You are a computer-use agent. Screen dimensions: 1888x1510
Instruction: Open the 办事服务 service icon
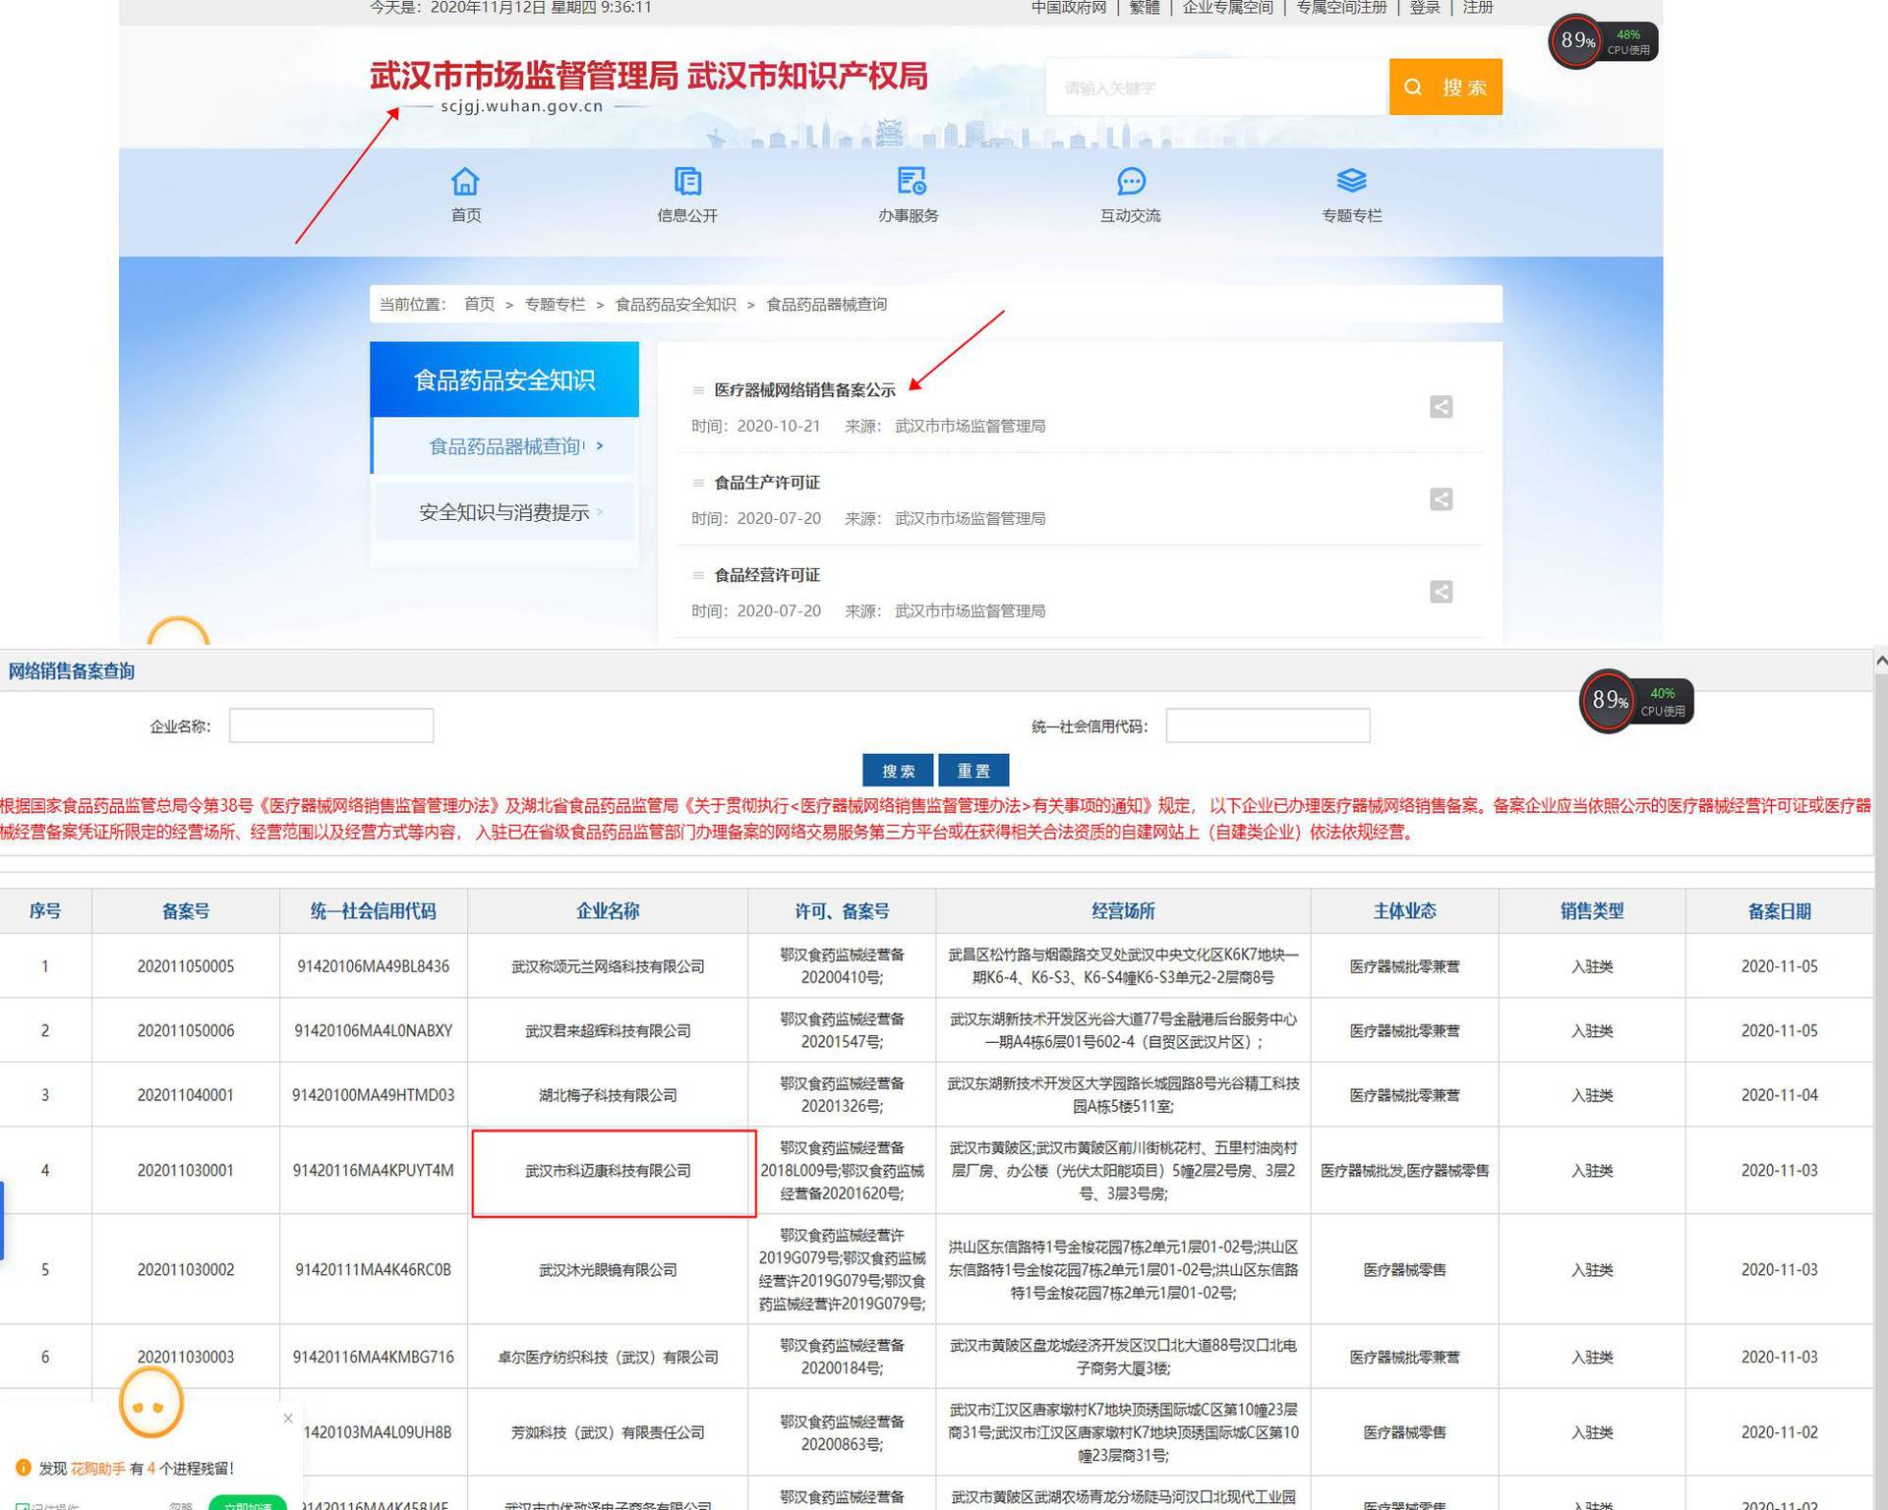pos(910,182)
